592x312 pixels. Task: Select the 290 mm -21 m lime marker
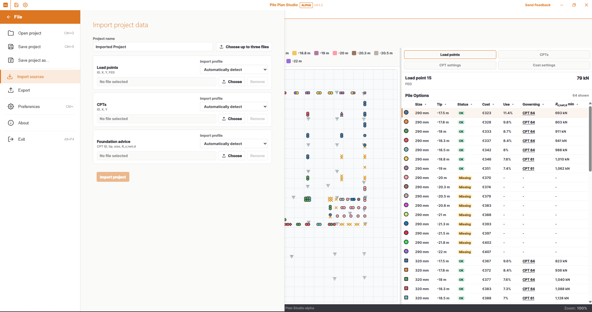pyautogui.click(x=406, y=214)
